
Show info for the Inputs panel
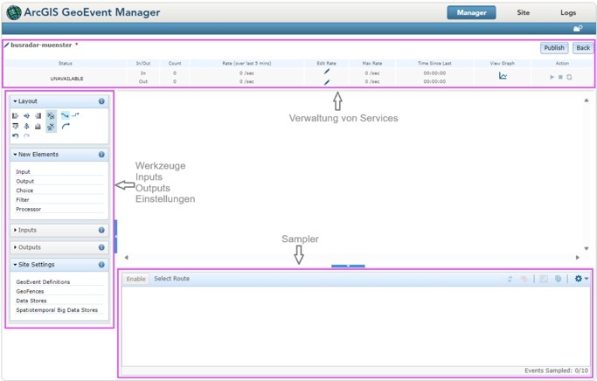[101, 230]
